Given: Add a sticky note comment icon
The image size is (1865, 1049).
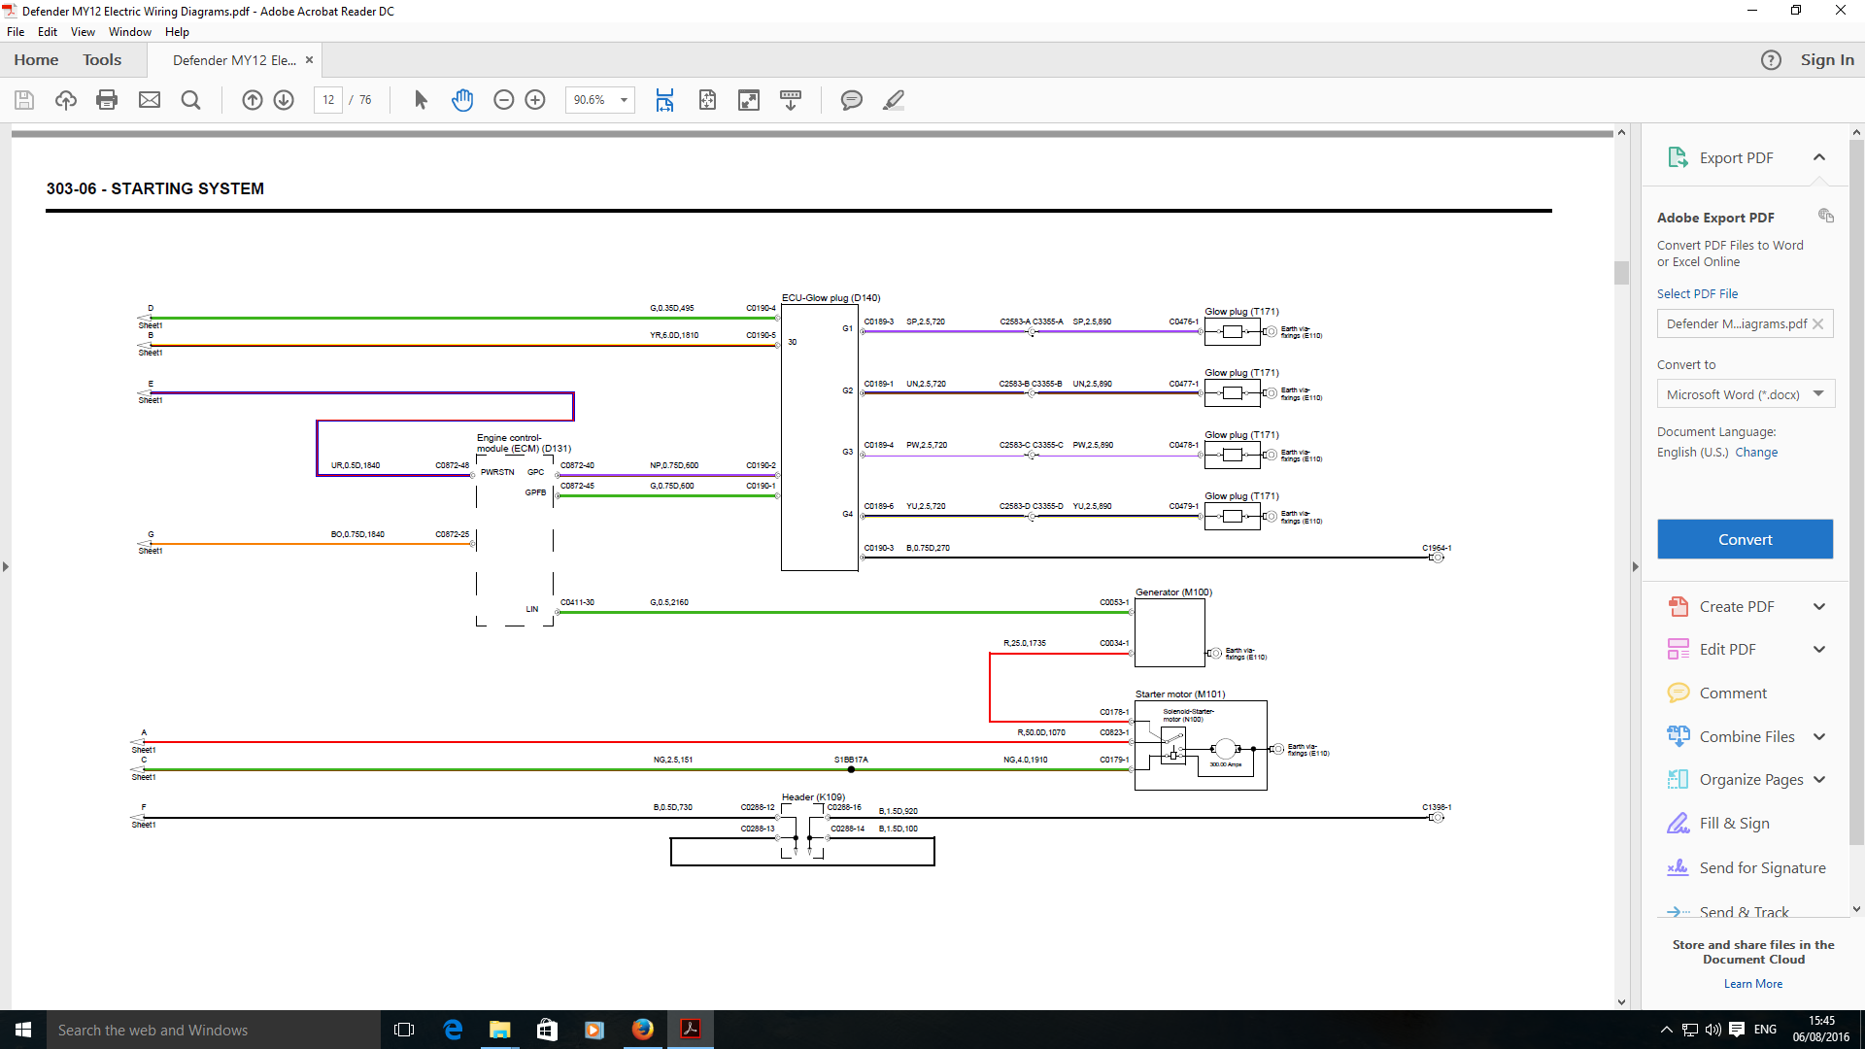Looking at the screenshot, I should [x=852, y=100].
